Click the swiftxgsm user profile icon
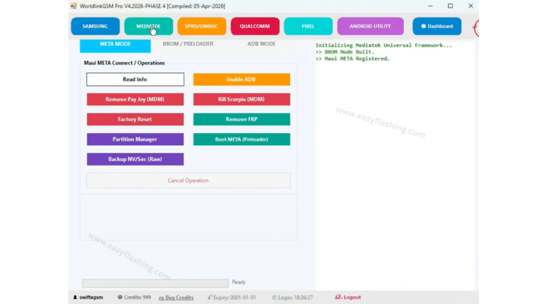The height and width of the screenshot is (304, 547). coord(75,297)
